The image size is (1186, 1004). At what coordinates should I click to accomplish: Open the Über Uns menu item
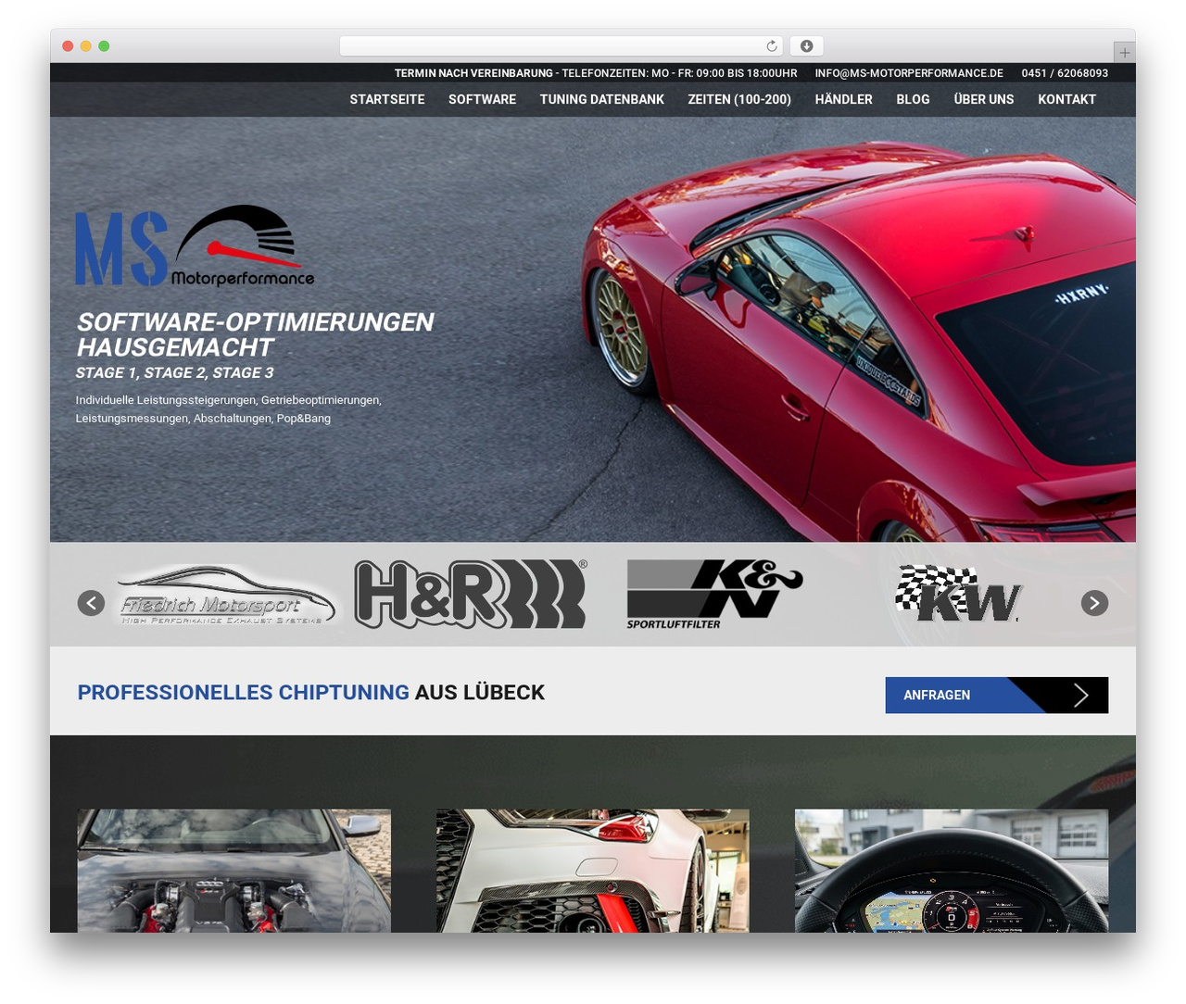(x=984, y=99)
